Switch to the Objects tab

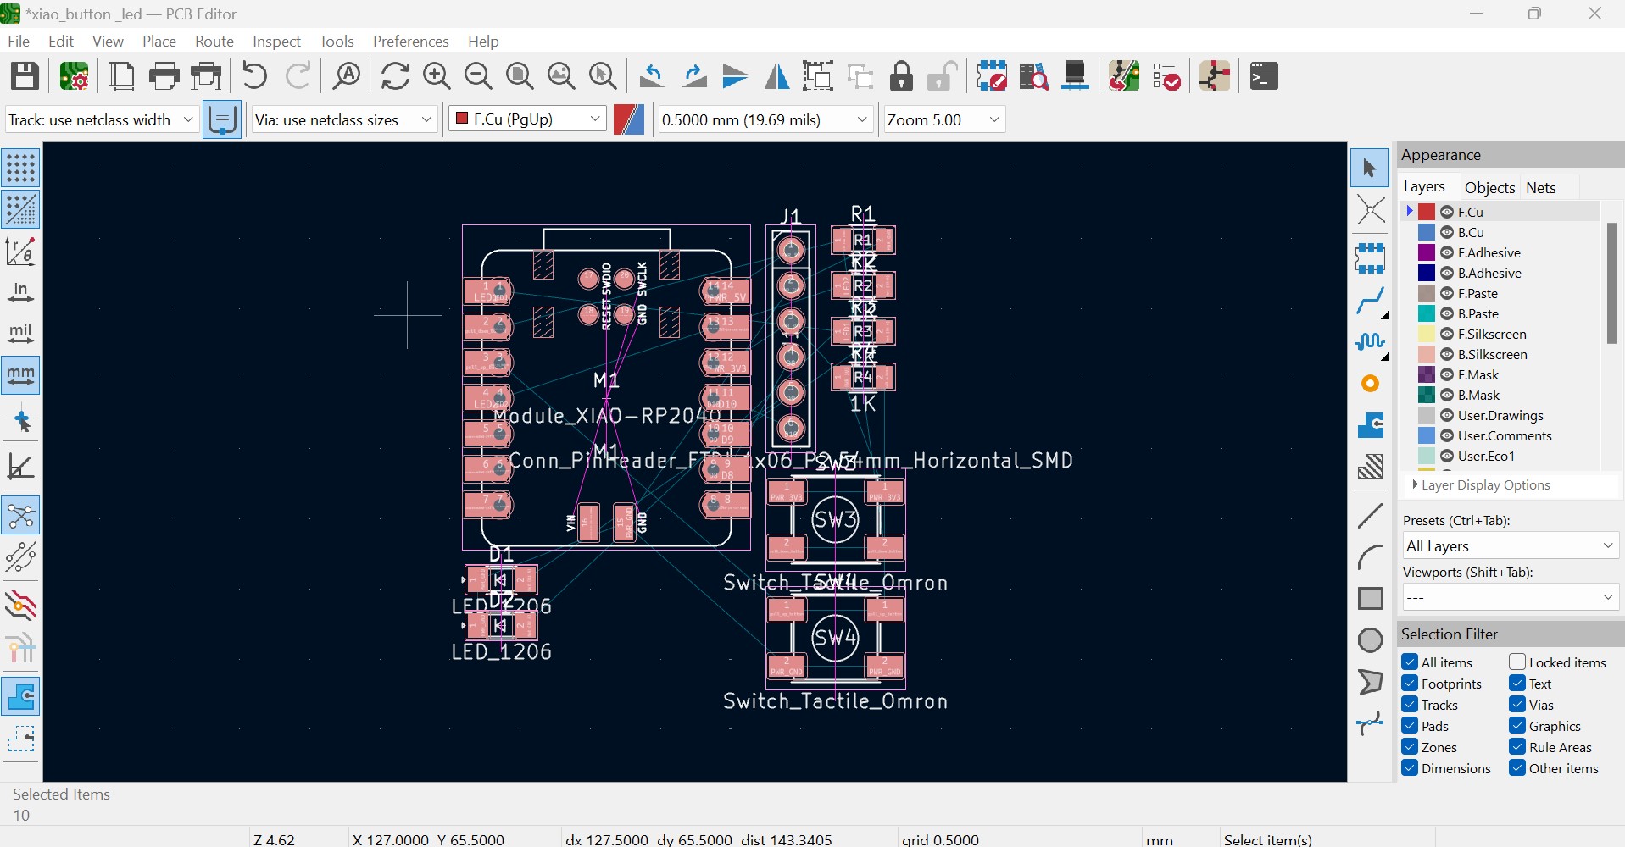coord(1489,187)
